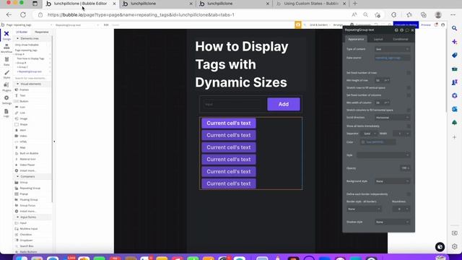
Task: Click the Data source expression field
Action: click(392, 58)
